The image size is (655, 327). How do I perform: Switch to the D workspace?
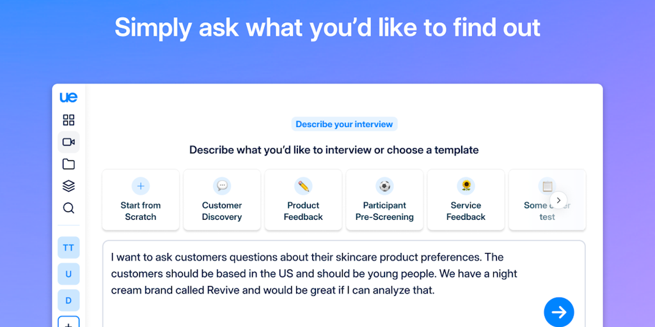pos(68,300)
